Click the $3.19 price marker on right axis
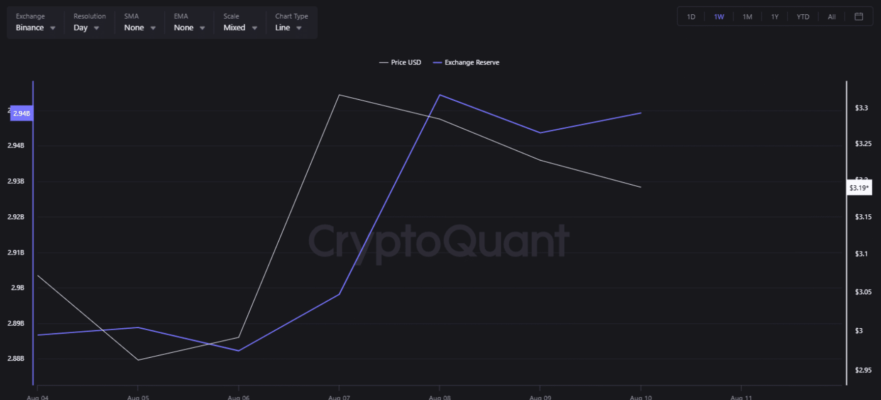Image resolution: width=881 pixels, height=400 pixels. [859, 187]
